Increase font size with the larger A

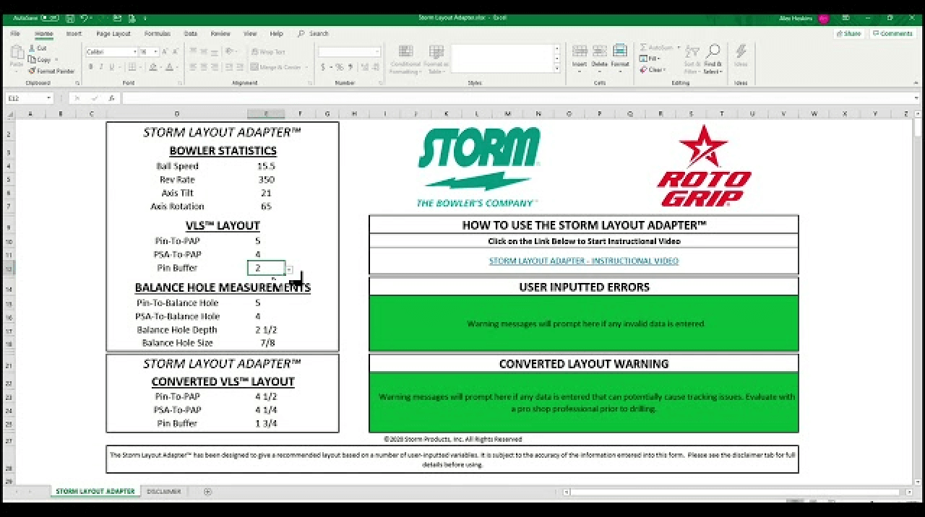[165, 52]
